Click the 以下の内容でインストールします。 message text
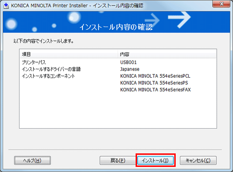233x172 pixels. tap(44, 41)
